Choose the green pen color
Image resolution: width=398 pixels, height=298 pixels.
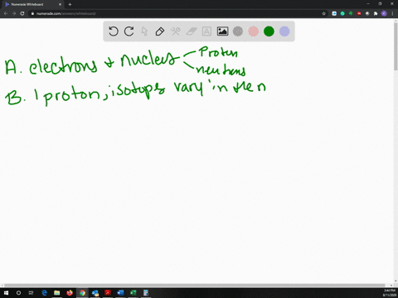269,31
